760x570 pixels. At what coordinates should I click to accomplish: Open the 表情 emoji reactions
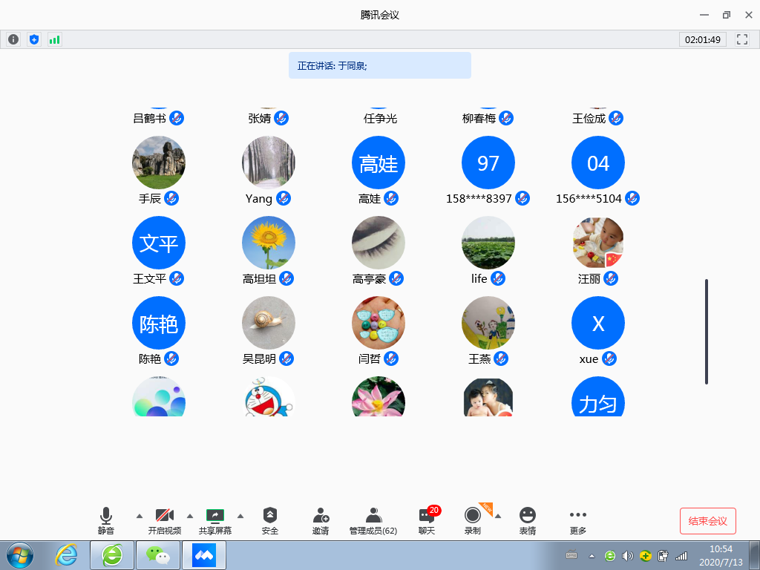pos(528,520)
